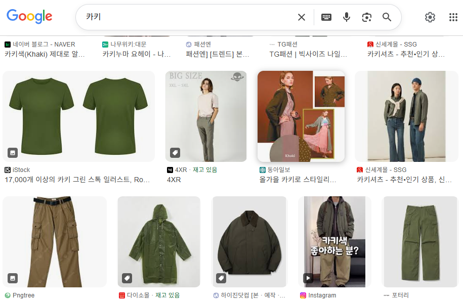Open the on-screen keyboard input tool
This screenshot has width=463, height=300.
326,17
